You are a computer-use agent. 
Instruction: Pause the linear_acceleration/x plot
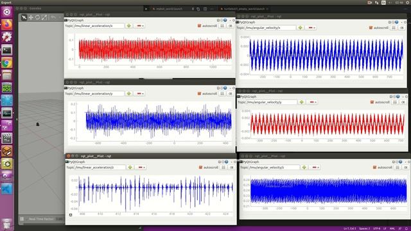pos(222,26)
